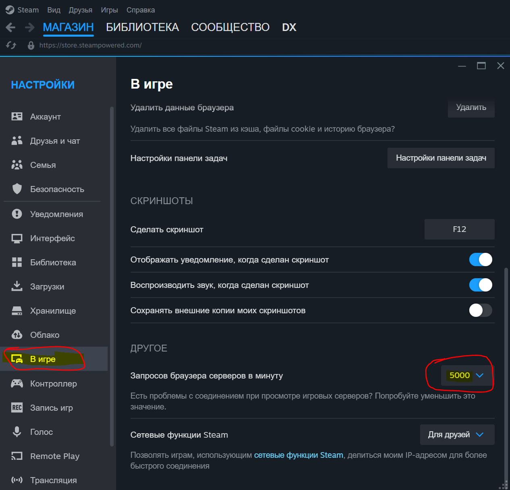This screenshot has width=510, height=490.
Task: Open the Запись игр settings label
Action: pos(51,408)
